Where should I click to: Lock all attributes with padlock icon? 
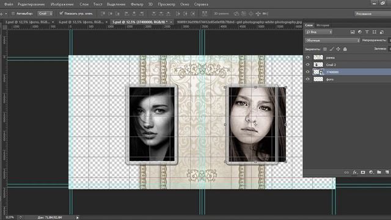click(x=345, y=49)
